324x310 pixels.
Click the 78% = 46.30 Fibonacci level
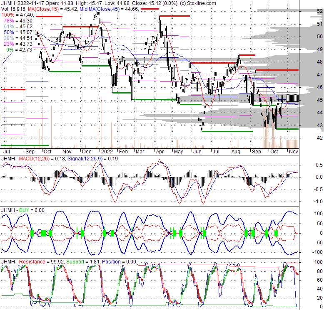(x=19, y=21)
